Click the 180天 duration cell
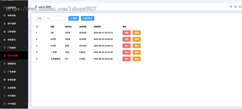This screenshot has width=242, height=109. [x=68, y=39]
